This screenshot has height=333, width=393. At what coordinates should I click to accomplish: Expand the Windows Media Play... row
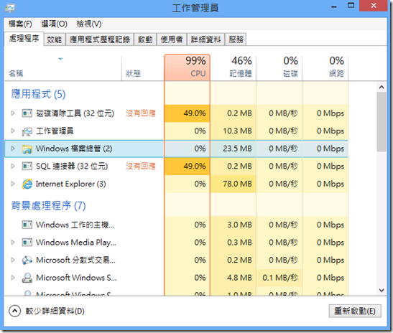click(x=13, y=243)
